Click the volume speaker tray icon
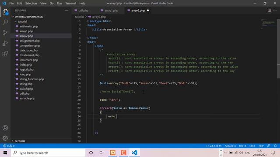Image resolution: width=280 pixels, height=157 pixels. point(241,153)
